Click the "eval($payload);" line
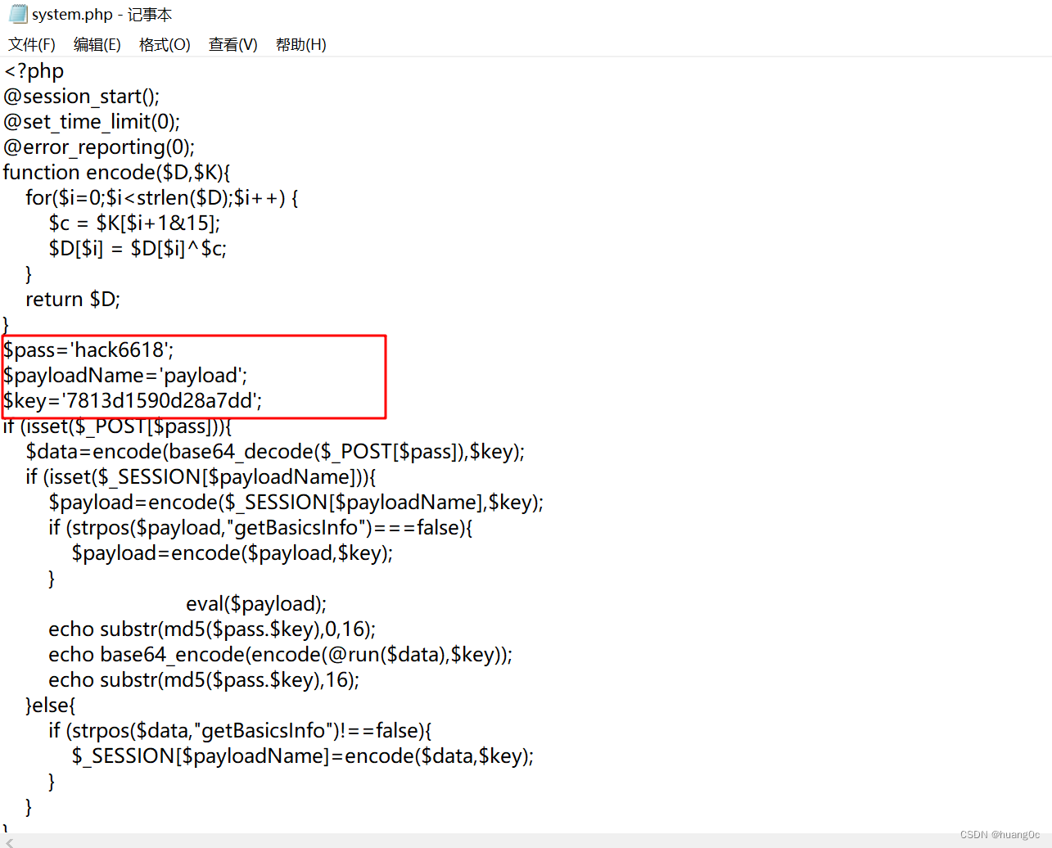This screenshot has width=1052, height=848. 256,604
